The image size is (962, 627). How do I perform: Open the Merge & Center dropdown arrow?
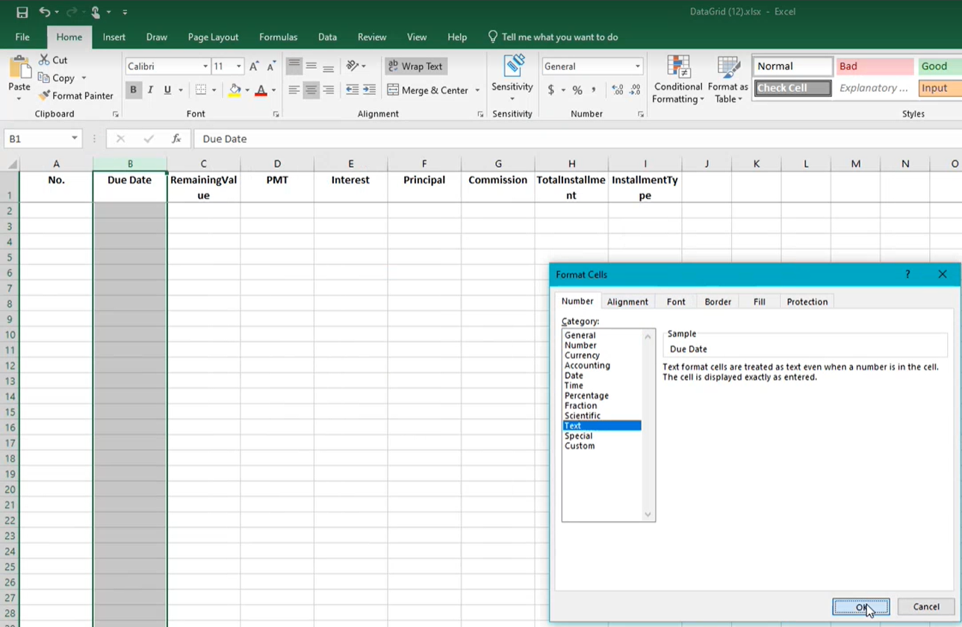pos(477,90)
